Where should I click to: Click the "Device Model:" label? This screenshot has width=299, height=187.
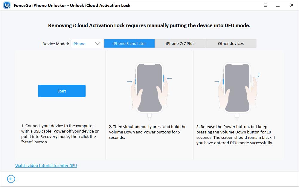pos(56,44)
